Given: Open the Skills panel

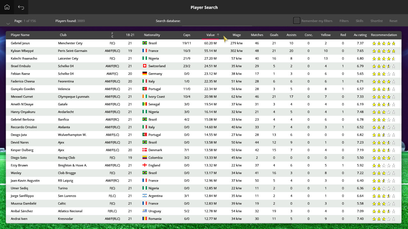Looking at the screenshot, I should pyautogui.click(x=359, y=21).
